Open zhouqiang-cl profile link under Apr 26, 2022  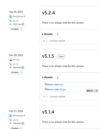pyautogui.click(x=19, y=16)
